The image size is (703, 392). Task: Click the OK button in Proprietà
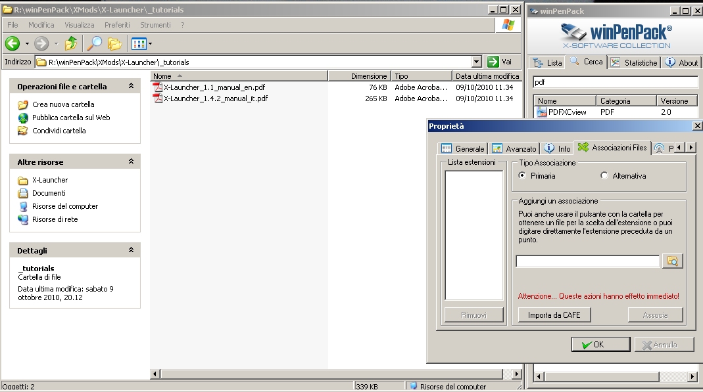601,345
